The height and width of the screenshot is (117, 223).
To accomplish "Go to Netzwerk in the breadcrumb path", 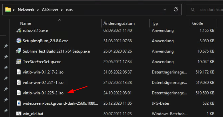I will pos(26,10).
